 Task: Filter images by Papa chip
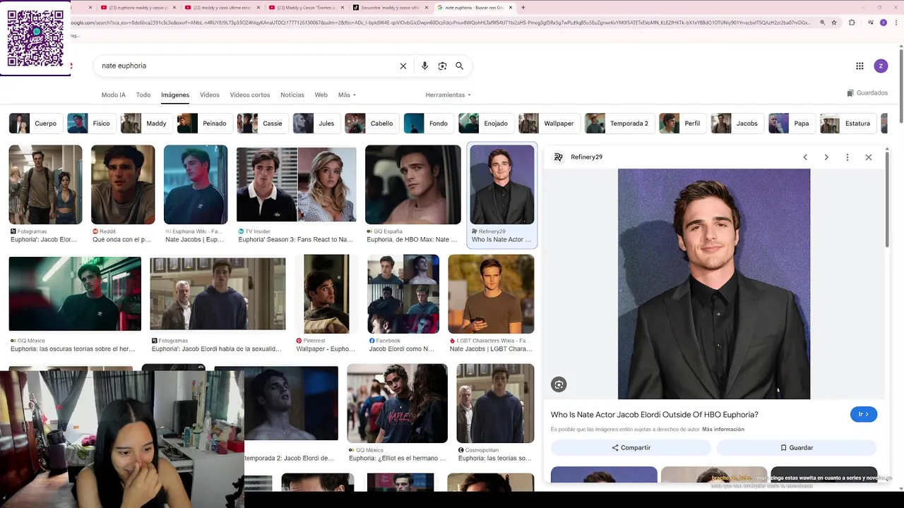point(792,123)
